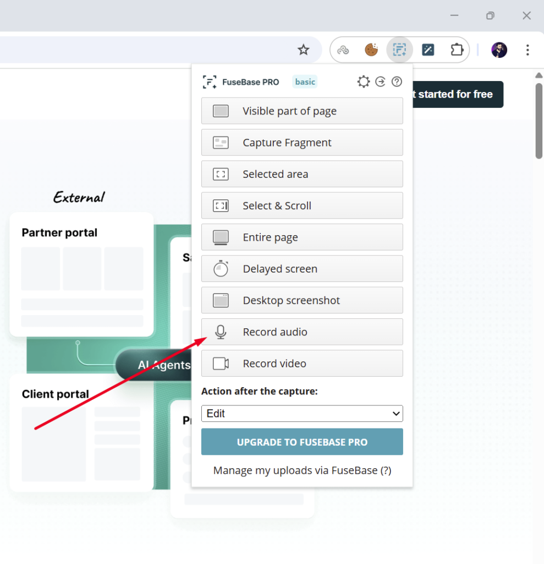Click the Capture Fragment icon
Viewport: 544px width, 564px height.
(221, 143)
